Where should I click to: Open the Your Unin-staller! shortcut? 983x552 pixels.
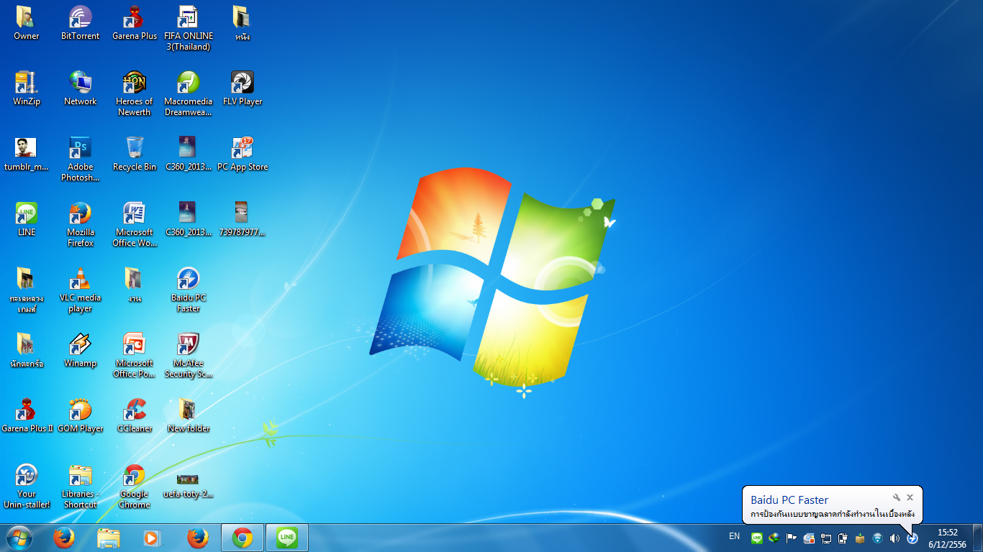click(26, 486)
